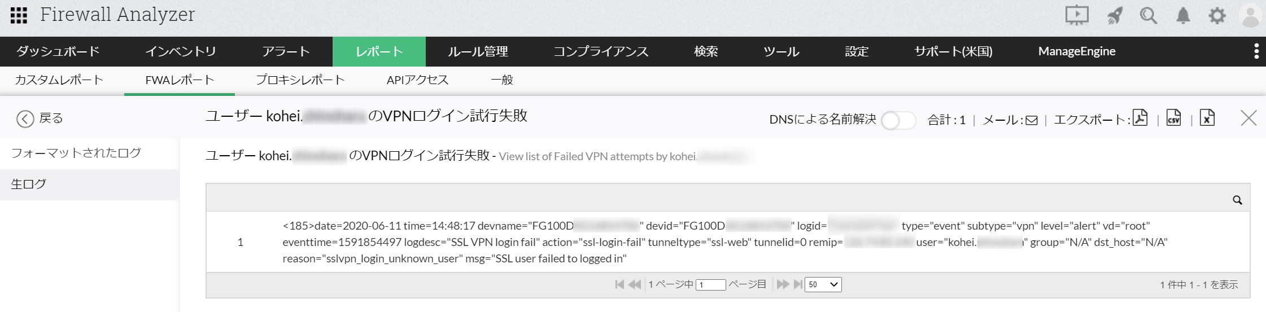
Task: Click the mail envelope icon
Action: [1031, 120]
